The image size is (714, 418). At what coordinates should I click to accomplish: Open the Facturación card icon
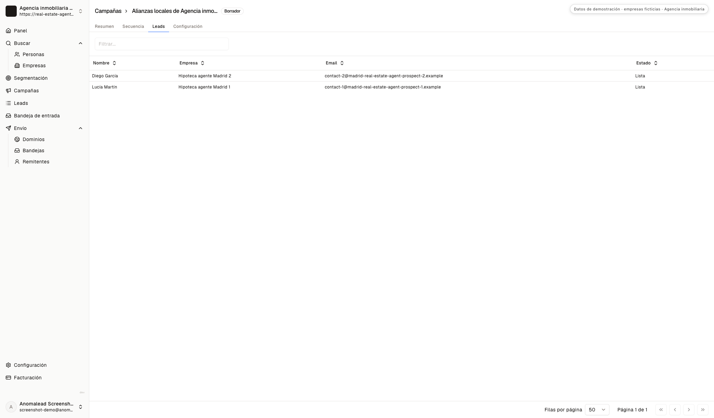tap(8, 378)
